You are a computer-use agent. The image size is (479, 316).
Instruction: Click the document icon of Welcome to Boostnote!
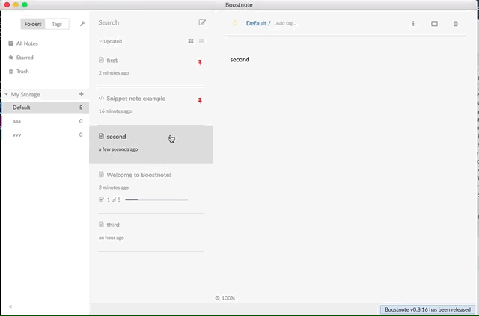tap(101, 175)
